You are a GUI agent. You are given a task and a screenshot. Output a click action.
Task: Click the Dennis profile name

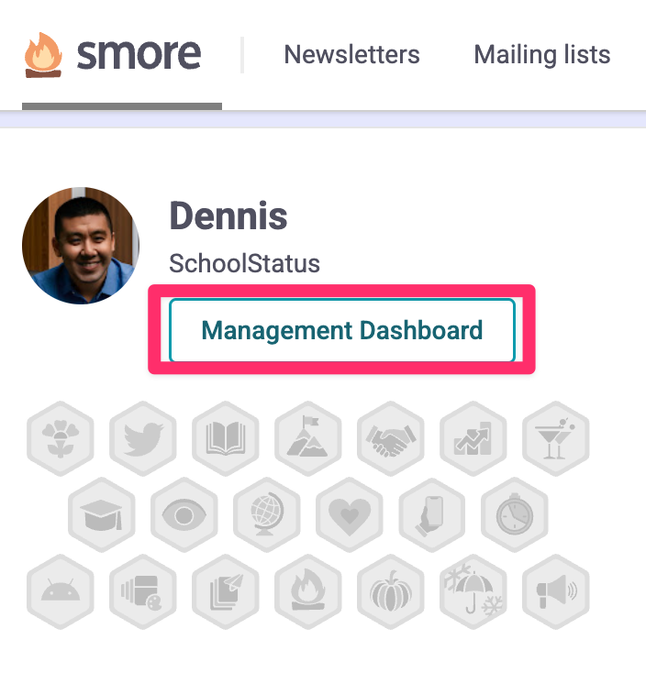click(x=228, y=216)
